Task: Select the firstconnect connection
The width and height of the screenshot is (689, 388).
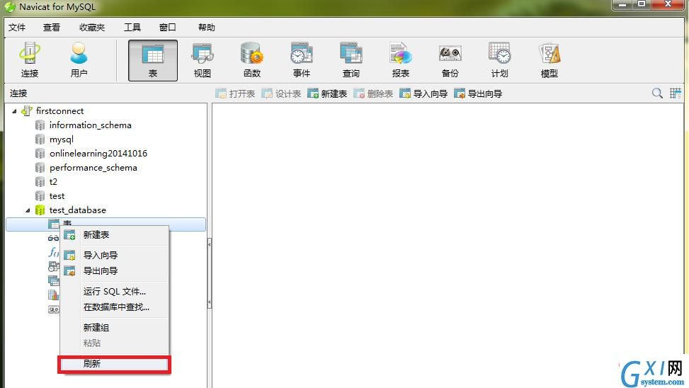Action: point(59,110)
